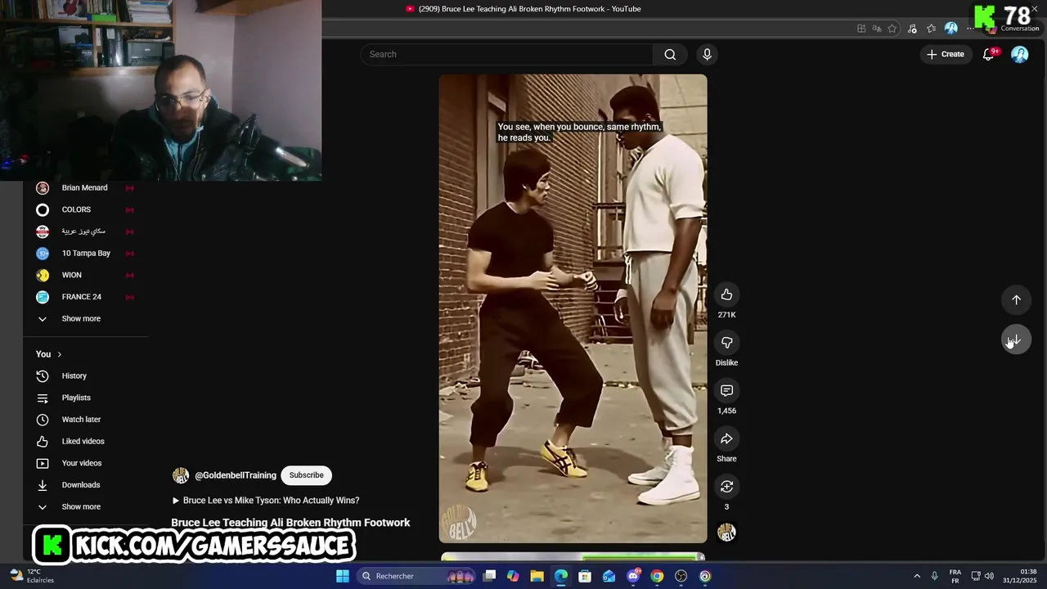Like the Bruce Lee short
The width and height of the screenshot is (1047, 589).
(x=726, y=294)
